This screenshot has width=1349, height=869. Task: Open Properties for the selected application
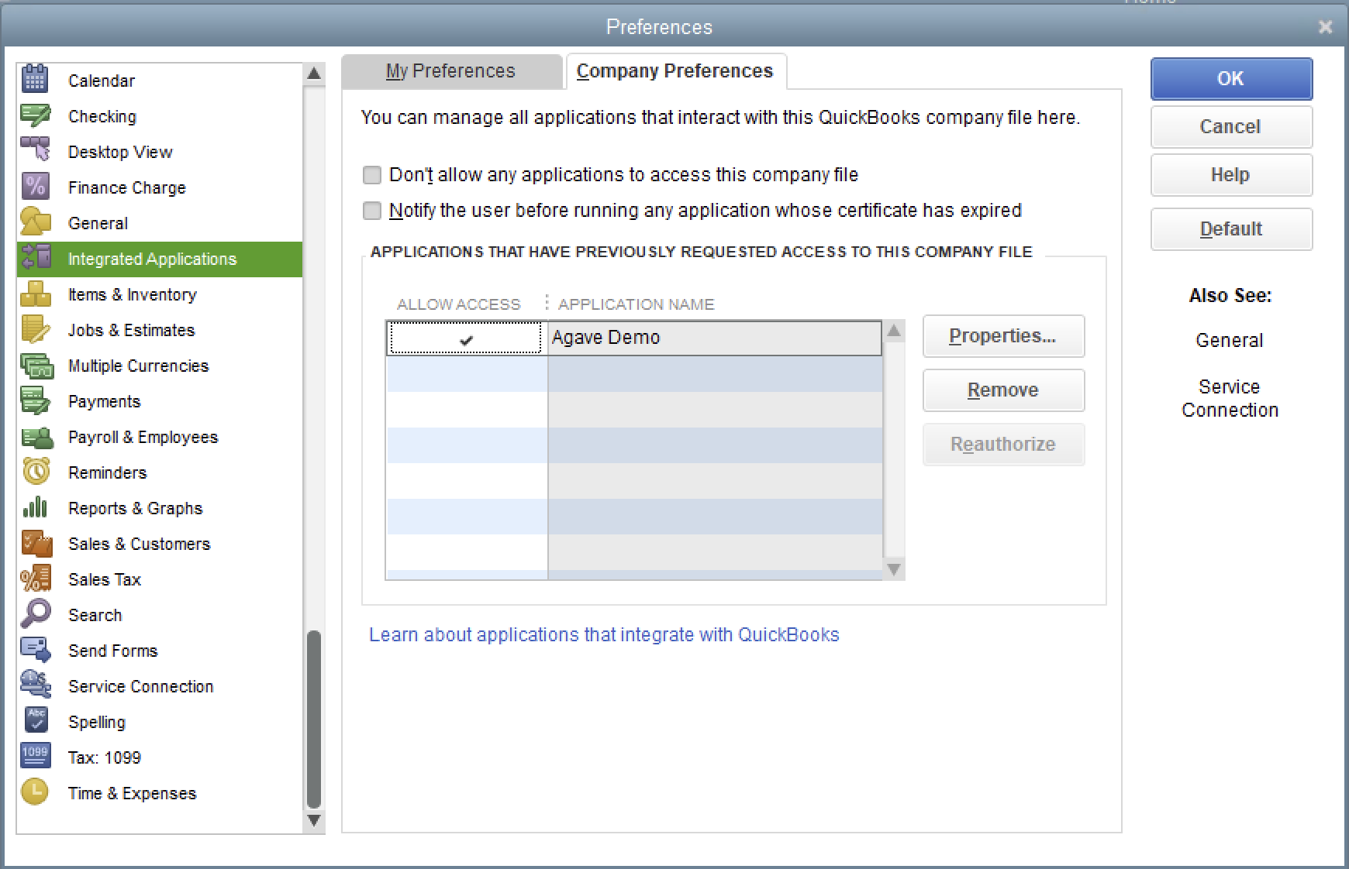click(x=1003, y=336)
